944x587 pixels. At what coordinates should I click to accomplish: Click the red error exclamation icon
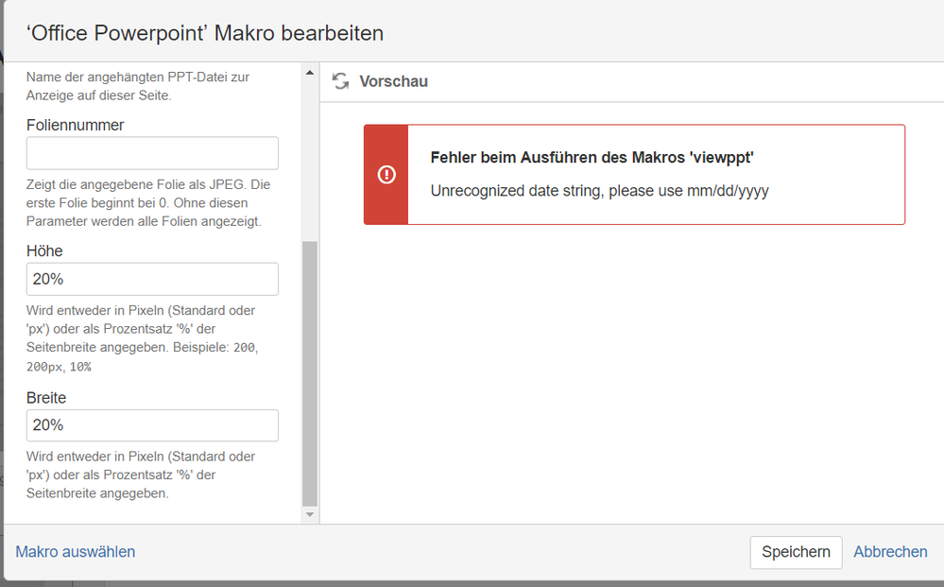pyautogui.click(x=386, y=175)
